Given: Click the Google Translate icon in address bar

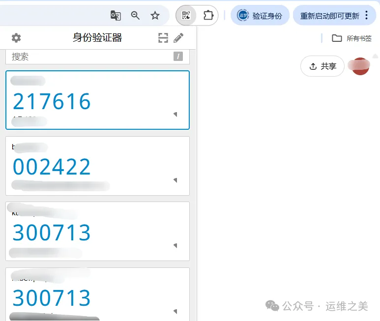Looking at the screenshot, I should pyautogui.click(x=116, y=15).
